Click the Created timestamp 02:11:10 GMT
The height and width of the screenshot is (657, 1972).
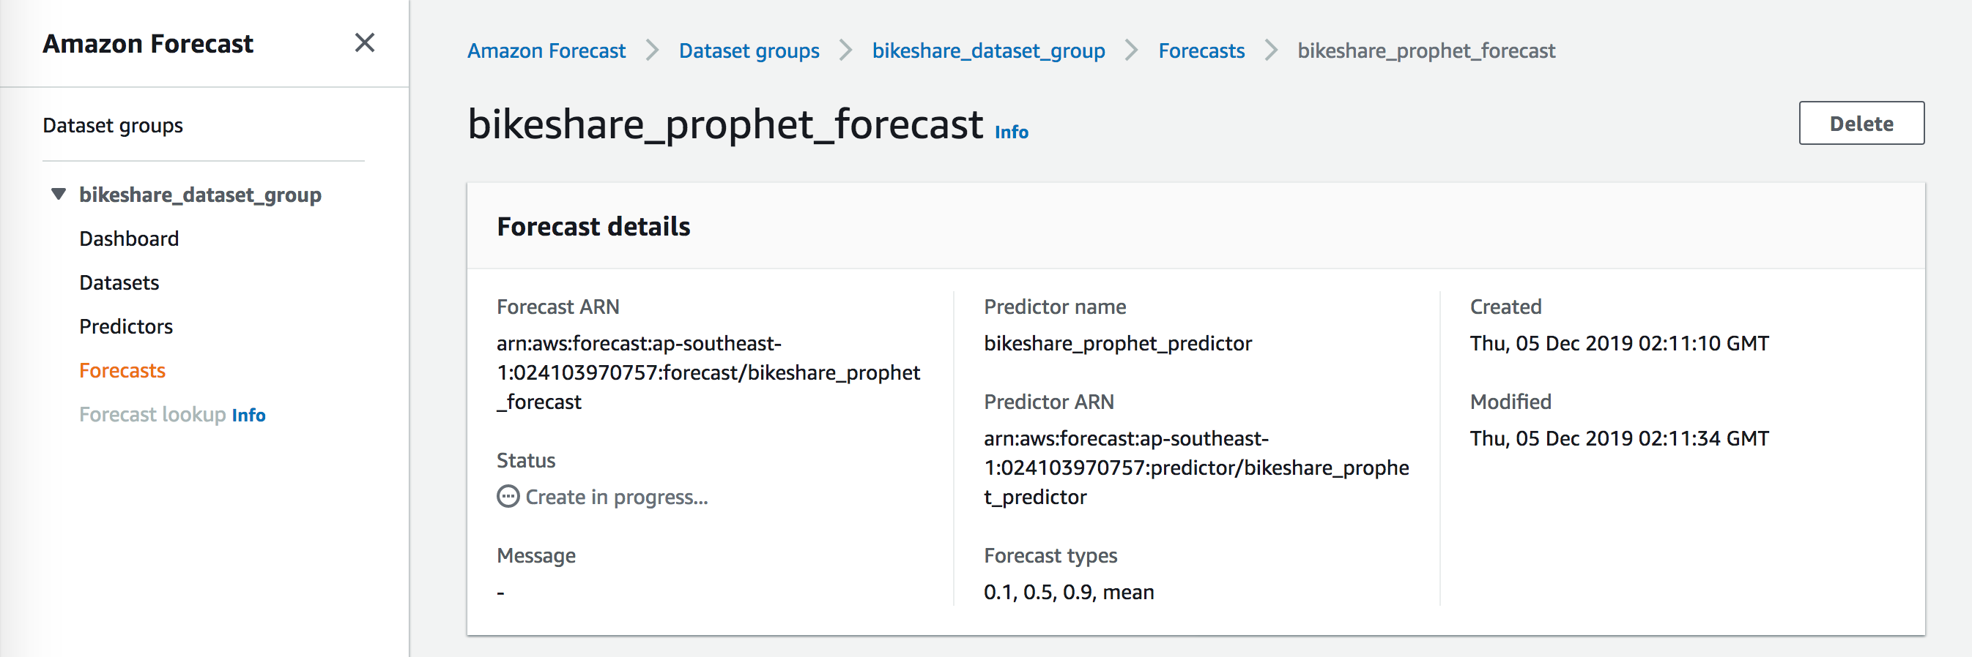[x=1618, y=343]
